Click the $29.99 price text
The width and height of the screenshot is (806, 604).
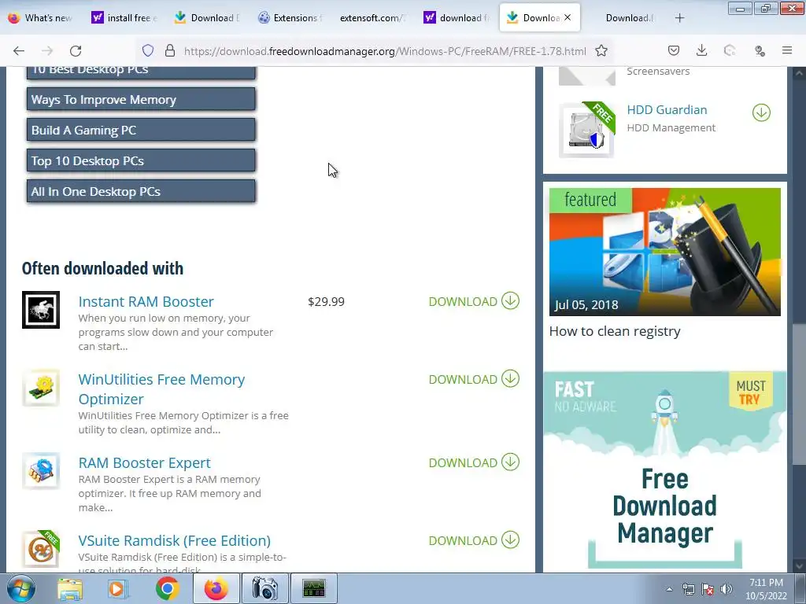click(x=326, y=301)
